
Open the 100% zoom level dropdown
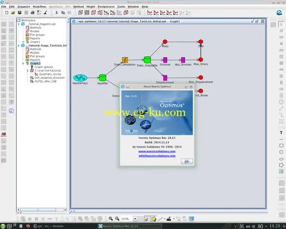pos(135,219)
